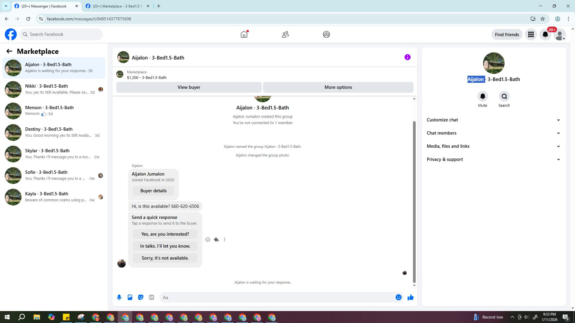Screen dimensions: 575x323
Task: Search in conversation magnifier icon
Action: click(x=504, y=96)
